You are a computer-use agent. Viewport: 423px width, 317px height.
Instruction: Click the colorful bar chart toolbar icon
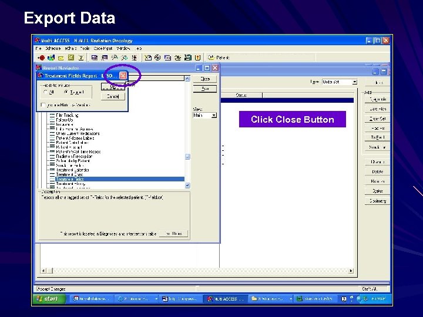tap(51, 58)
